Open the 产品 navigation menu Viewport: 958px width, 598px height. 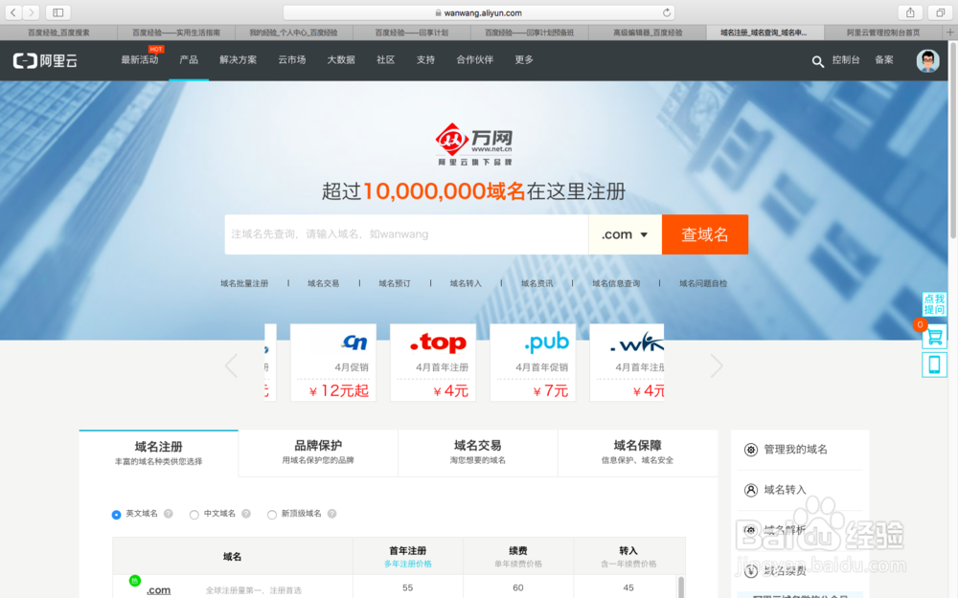coord(189,59)
